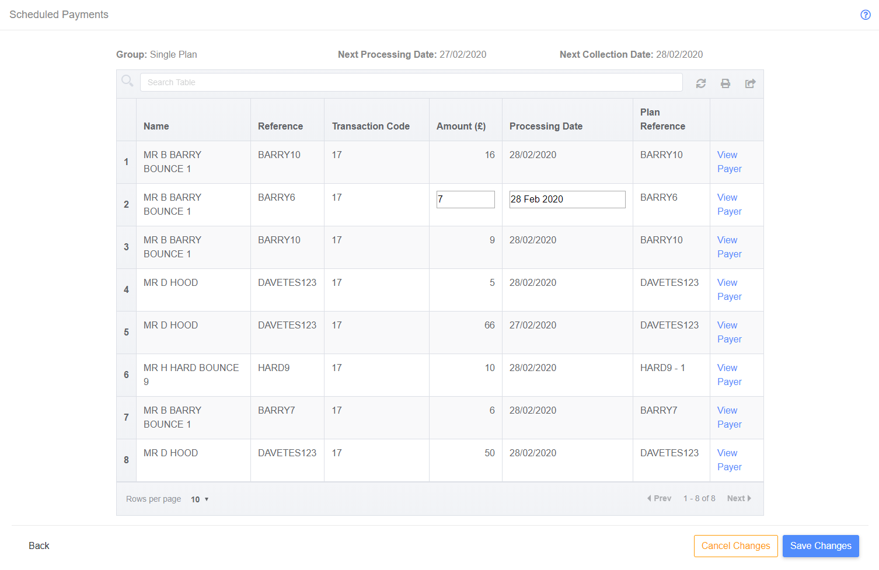Viewport: 879px width, 570px height.
Task: View Payer for row 7 BARRY7
Action: click(x=729, y=417)
